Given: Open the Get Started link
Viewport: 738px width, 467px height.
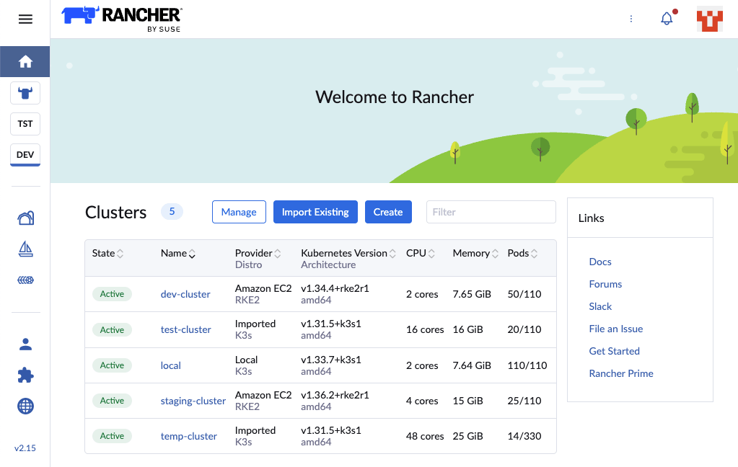Looking at the screenshot, I should pos(614,351).
